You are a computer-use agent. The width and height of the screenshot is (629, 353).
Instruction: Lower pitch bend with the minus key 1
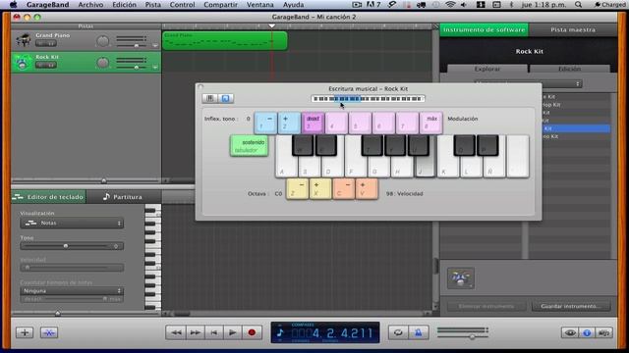(265, 123)
